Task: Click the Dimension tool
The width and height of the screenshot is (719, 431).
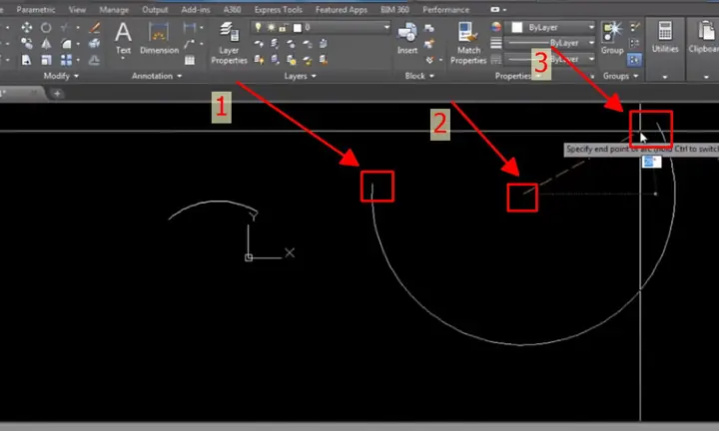Action: click(159, 39)
